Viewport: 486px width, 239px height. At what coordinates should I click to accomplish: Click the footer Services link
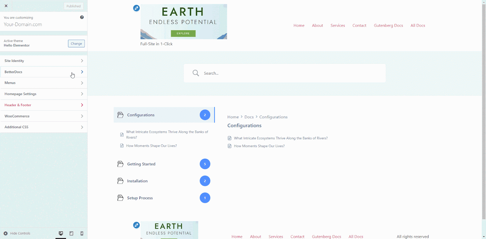point(276,237)
